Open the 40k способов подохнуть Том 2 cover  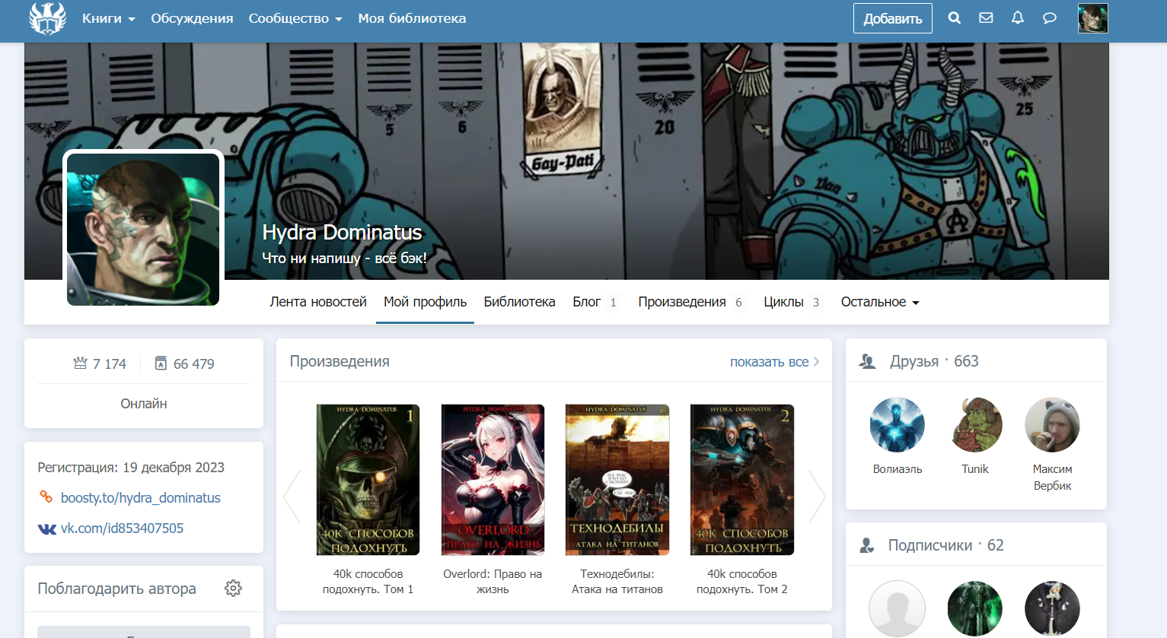click(742, 480)
